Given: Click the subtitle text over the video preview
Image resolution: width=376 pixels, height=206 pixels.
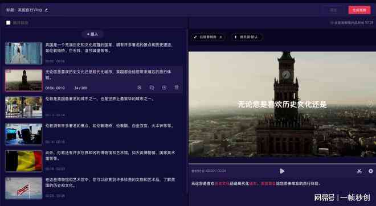Looking at the screenshot, I should (282, 105).
